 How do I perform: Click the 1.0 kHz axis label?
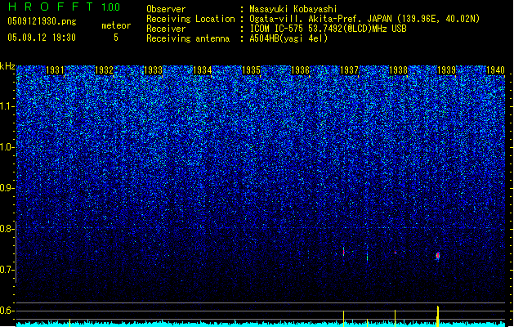coord(7,147)
